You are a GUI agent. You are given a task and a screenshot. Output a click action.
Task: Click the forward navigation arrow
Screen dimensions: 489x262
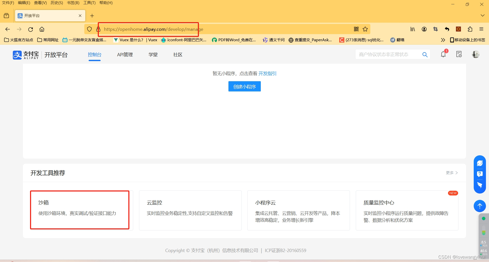click(x=19, y=29)
